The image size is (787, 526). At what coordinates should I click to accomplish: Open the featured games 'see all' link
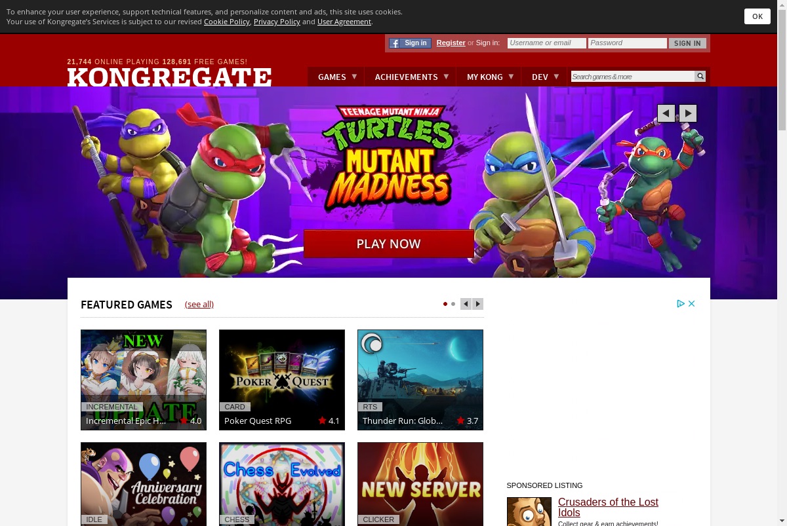[199, 304]
